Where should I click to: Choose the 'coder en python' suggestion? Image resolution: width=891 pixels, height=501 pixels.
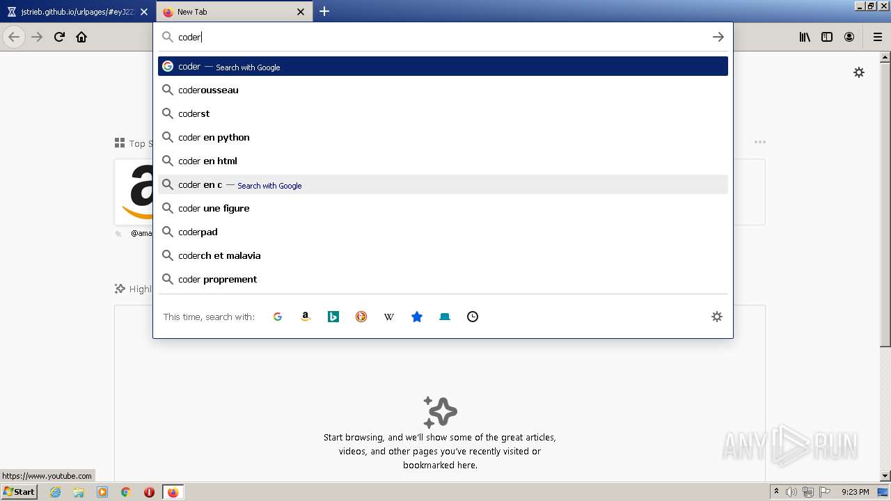click(443, 137)
